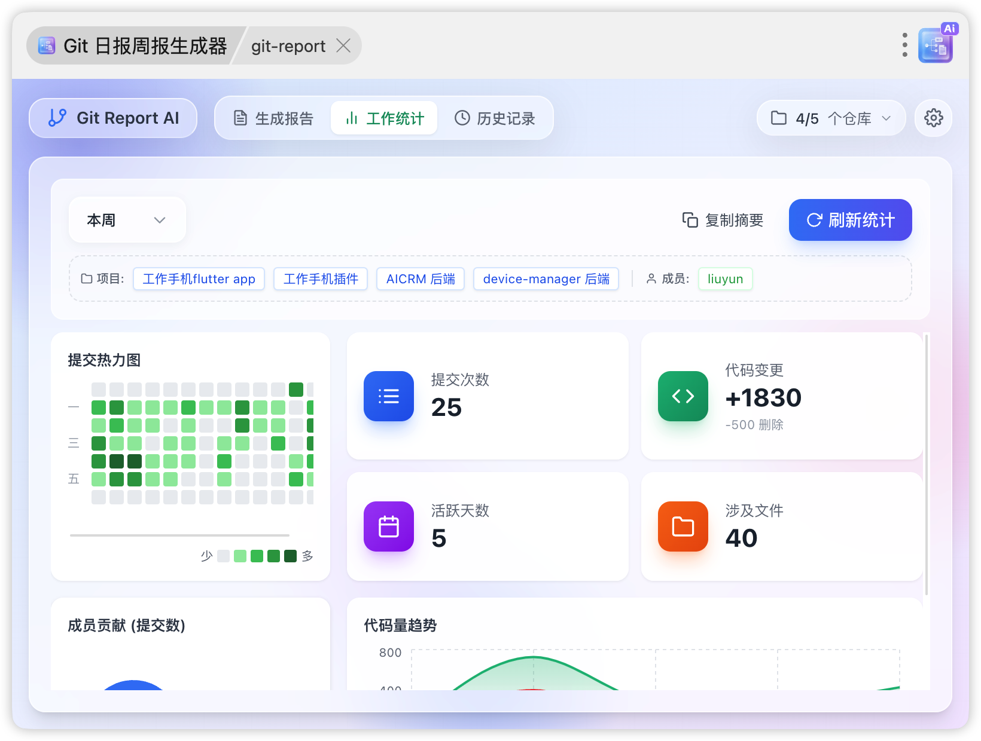Toggle the AICRM 后端 project tag

[x=421, y=279]
